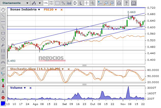Click the Out month axis label
Image resolution: width=161 pixels, height=108 pixels.
tap(93, 104)
